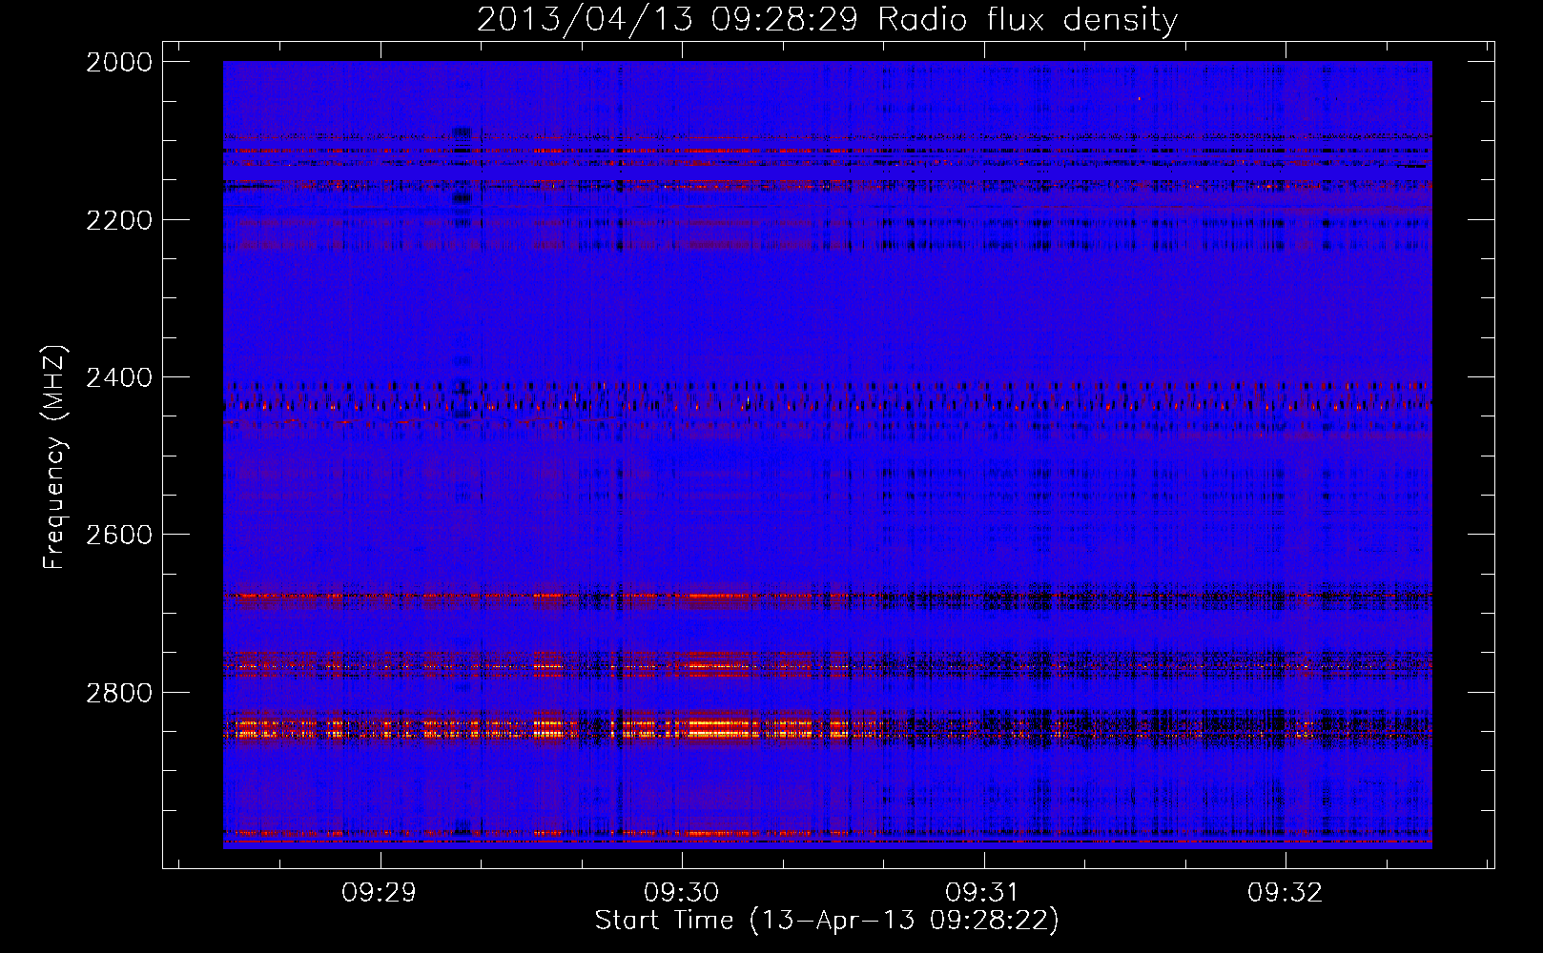Click the 'Frequency (MHZ)' axis label

(54, 457)
